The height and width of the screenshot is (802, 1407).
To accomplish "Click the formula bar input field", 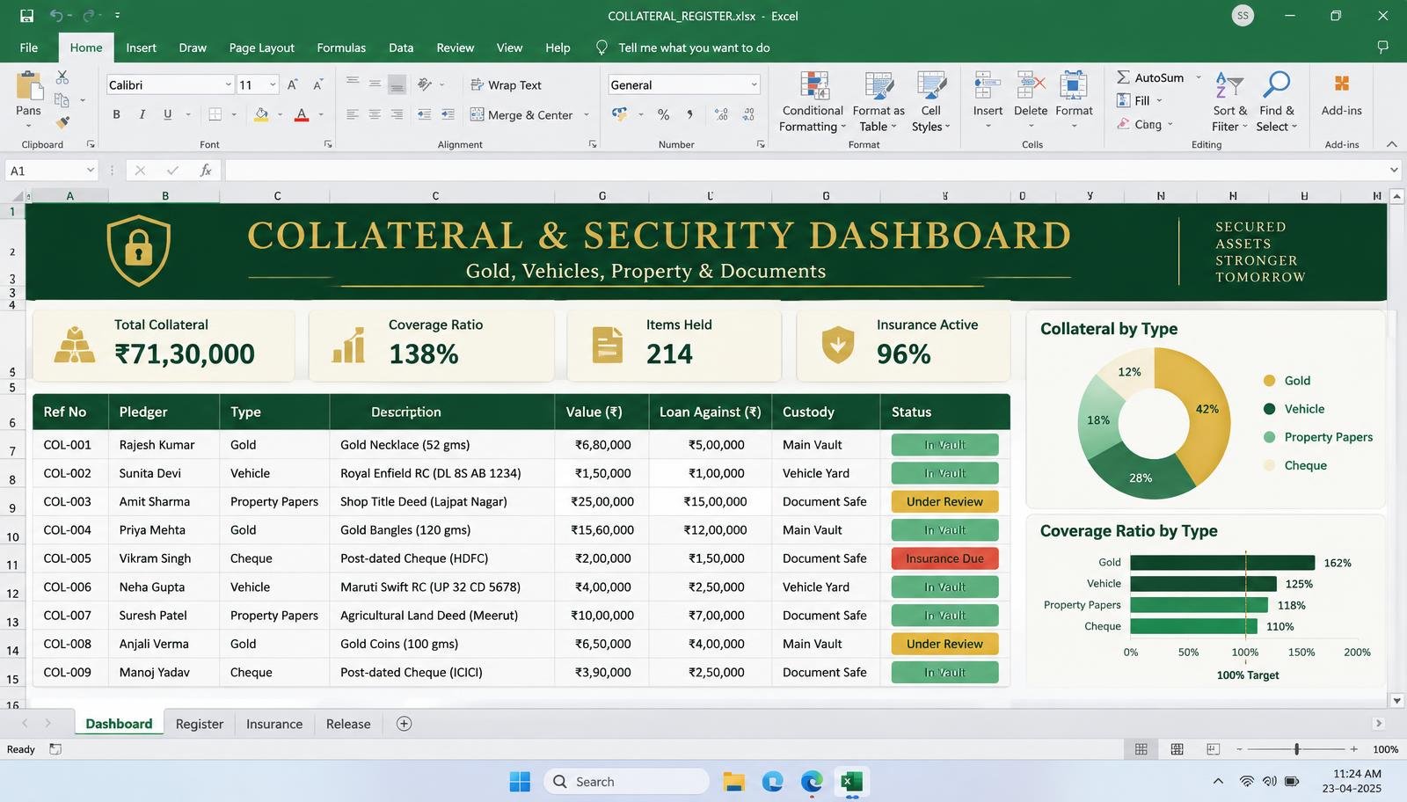I will (805, 171).
